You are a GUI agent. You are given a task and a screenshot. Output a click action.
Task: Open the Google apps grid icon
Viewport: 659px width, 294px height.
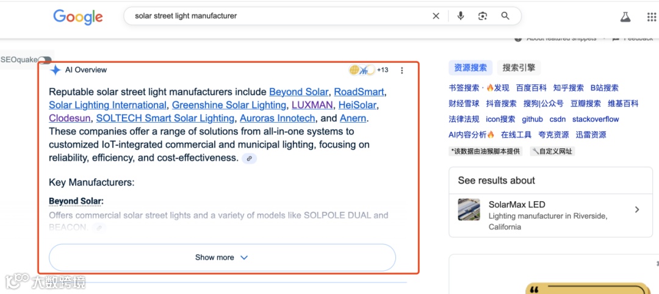coord(652,17)
